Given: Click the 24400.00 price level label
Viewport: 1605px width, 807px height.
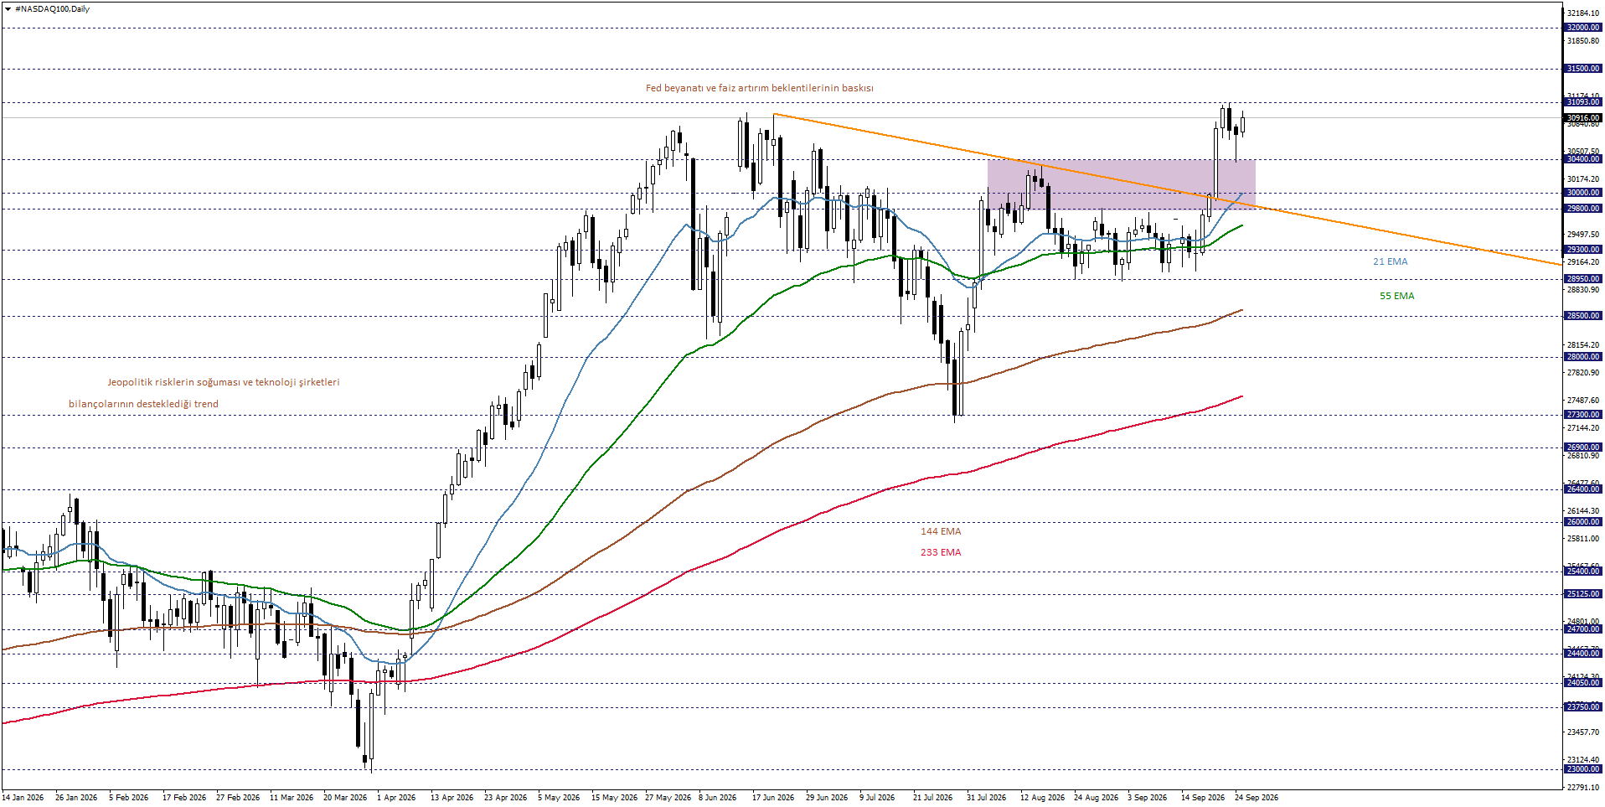Looking at the screenshot, I should tap(1582, 654).
